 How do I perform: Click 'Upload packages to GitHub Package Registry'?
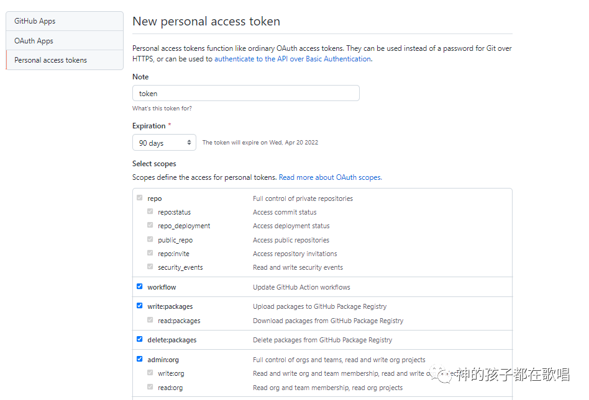click(x=320, y=306)
